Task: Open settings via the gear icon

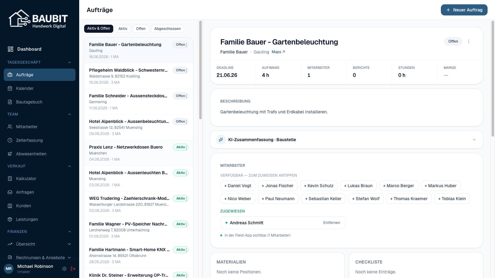Action: tap(64, 269)
